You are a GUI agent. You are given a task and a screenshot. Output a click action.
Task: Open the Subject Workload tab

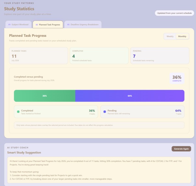19,24
